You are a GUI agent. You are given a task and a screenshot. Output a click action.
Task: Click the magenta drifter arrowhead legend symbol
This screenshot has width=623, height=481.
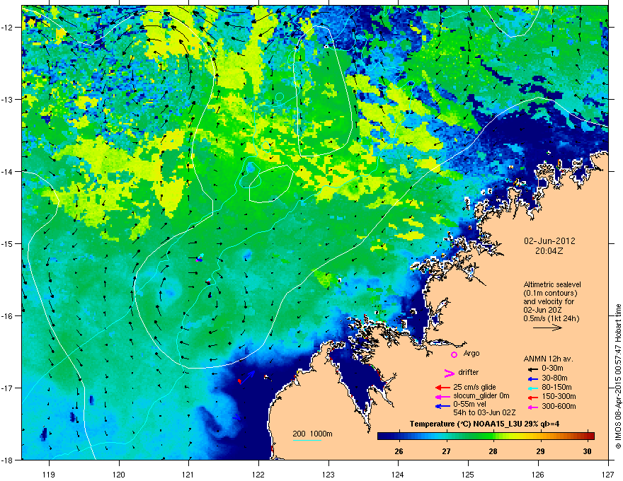[449, 373]
